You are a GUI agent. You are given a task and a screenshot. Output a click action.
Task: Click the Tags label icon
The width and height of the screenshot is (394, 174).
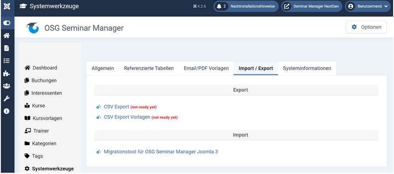[27, 156]
